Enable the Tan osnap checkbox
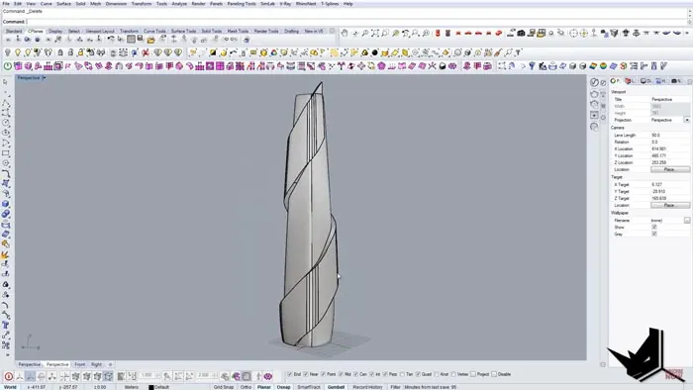This screenshot has width=693, height=390. (402, 374)
